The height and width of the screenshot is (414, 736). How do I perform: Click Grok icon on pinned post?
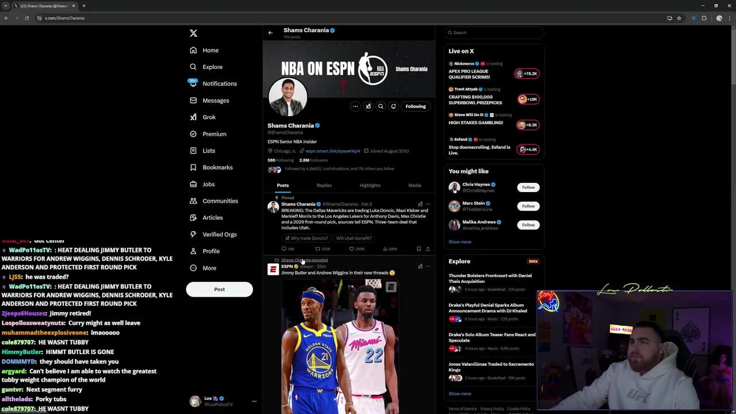(x=420, y=204)
